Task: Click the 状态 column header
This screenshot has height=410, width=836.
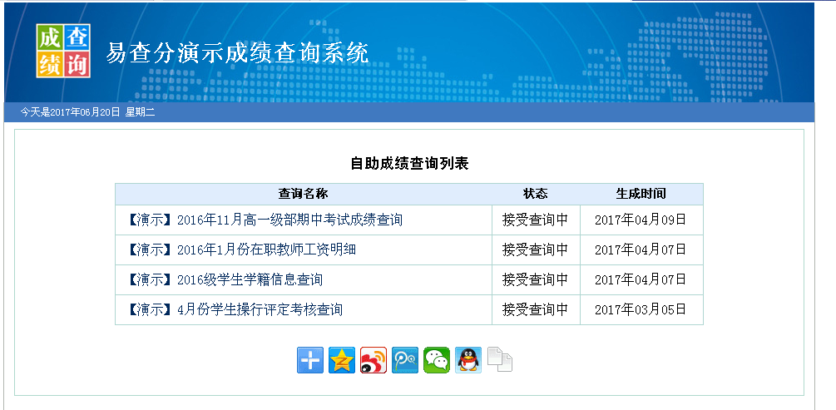Action: [536, 194]
